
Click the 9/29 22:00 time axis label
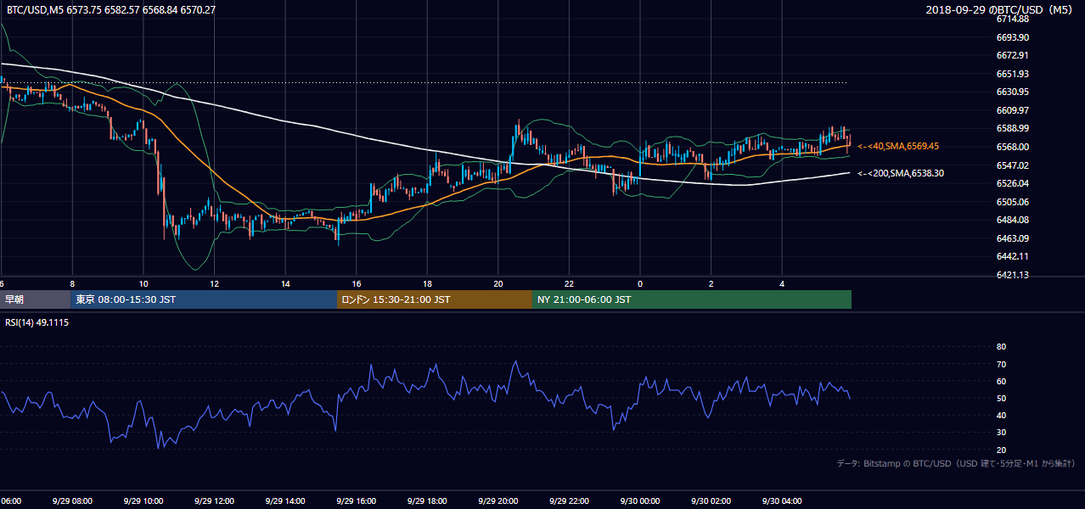[568, 501]
